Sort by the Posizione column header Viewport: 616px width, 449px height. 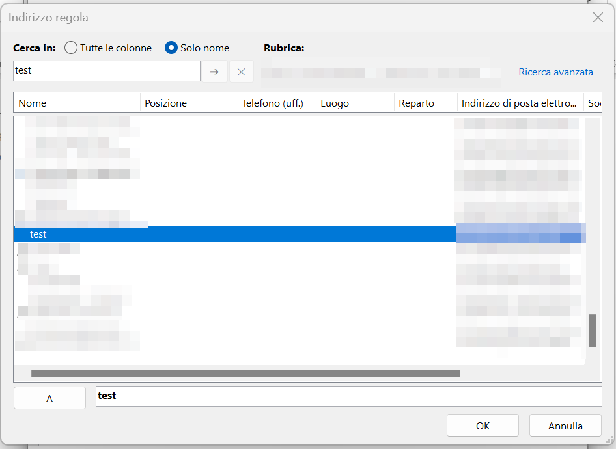189,103
